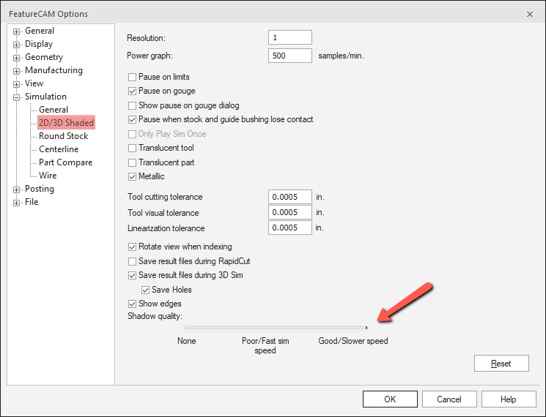Select the Display category label

tap(39, 44)
